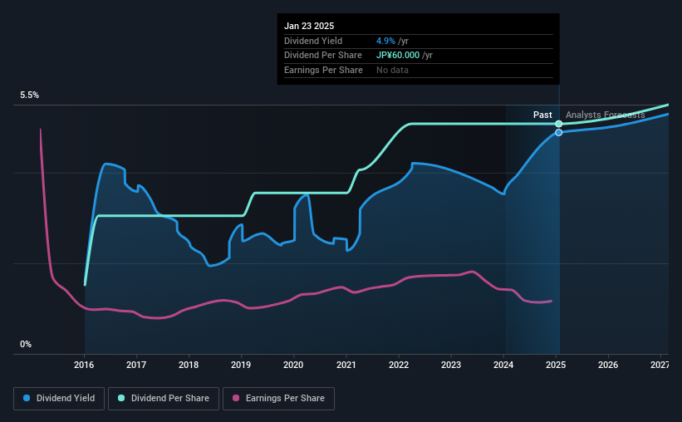The height and width of the screenshot is (422, 682).
Task: Click the Past label on the chart
Action: (542, 115)
